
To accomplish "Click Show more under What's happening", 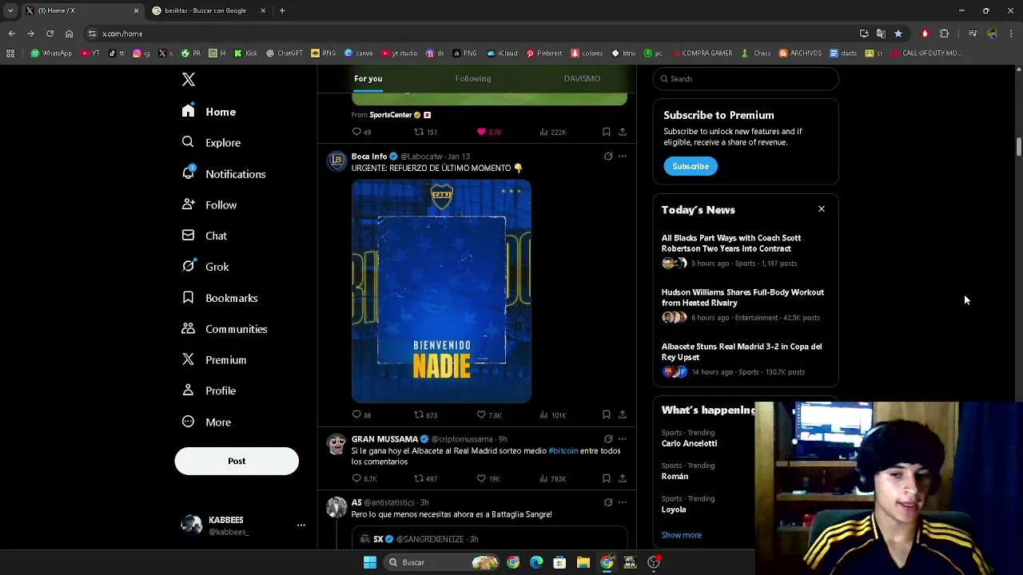I will (681, 535).
